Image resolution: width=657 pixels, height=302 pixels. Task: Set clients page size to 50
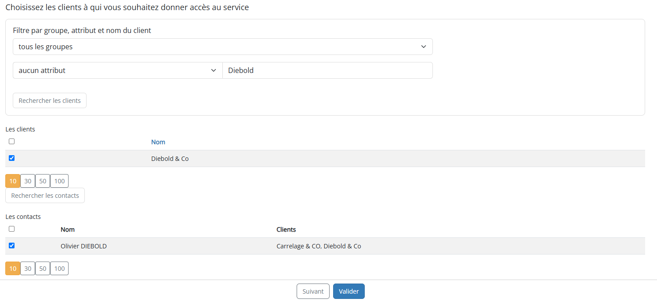point(43,181)
